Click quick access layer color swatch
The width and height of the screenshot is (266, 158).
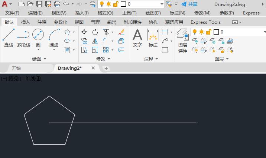tap(123, 4)
